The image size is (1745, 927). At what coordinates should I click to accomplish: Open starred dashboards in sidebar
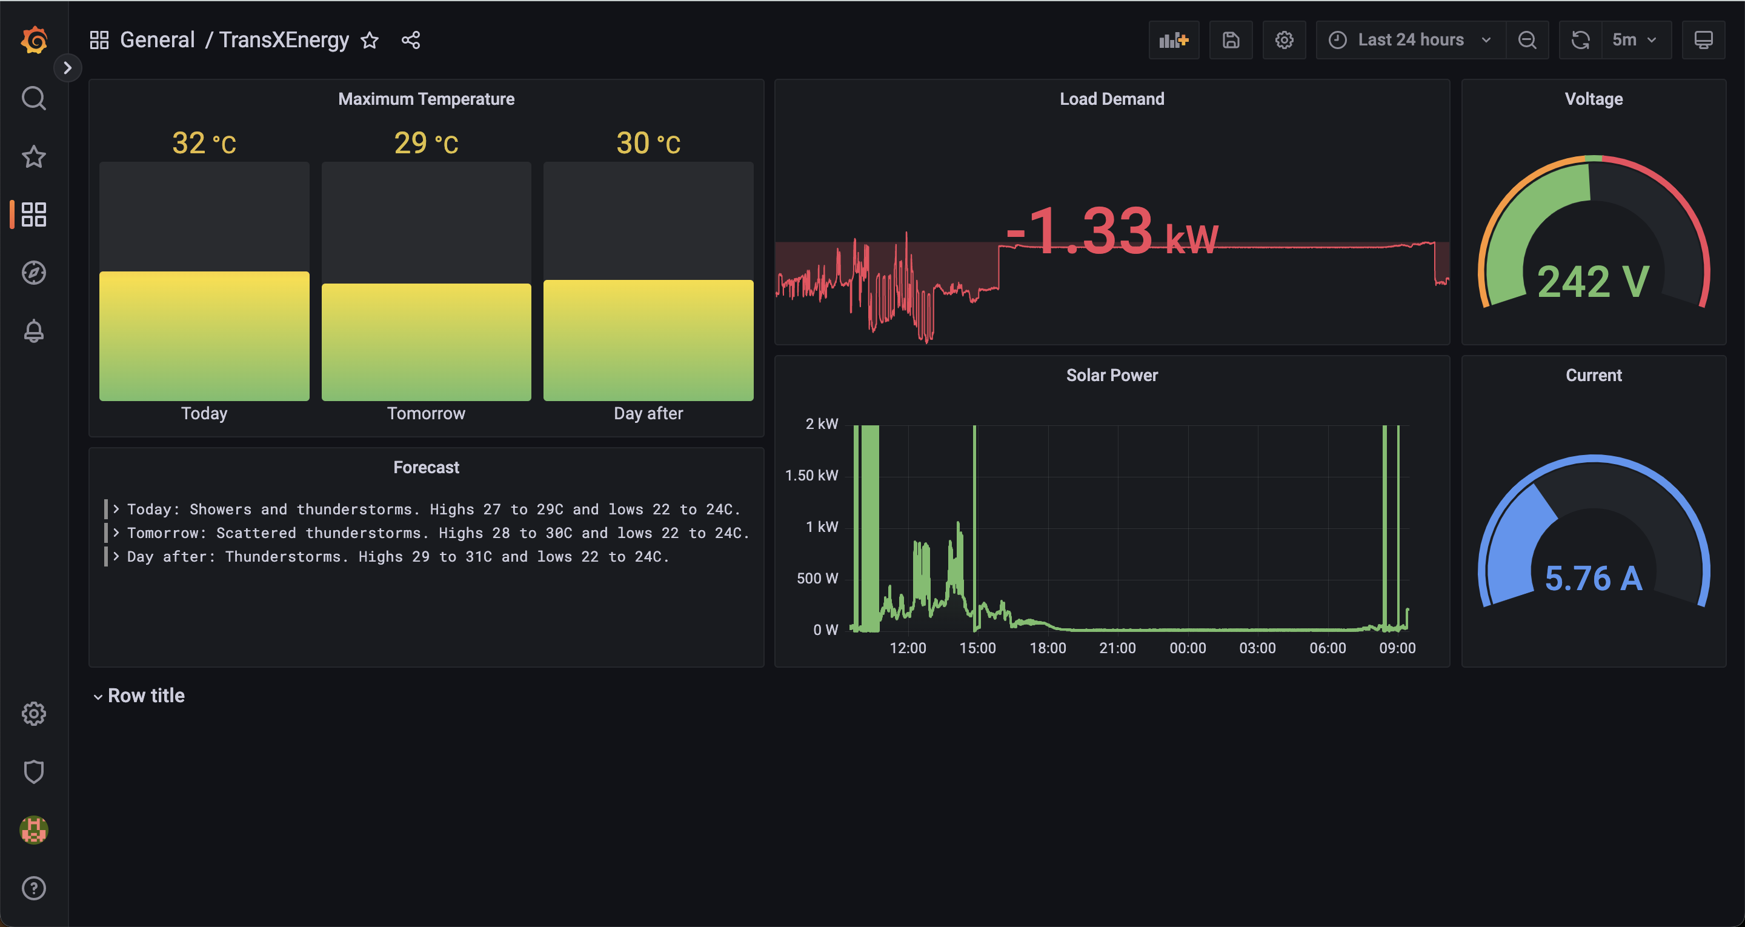[x=34, y=156]
